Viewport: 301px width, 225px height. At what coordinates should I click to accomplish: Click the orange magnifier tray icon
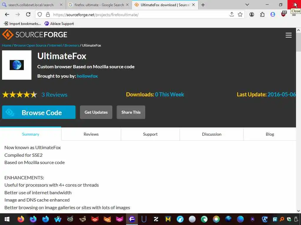(282, 219)
